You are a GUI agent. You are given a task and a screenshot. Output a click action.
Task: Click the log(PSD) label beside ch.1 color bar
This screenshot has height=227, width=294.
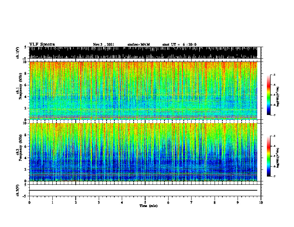[278, 97]
